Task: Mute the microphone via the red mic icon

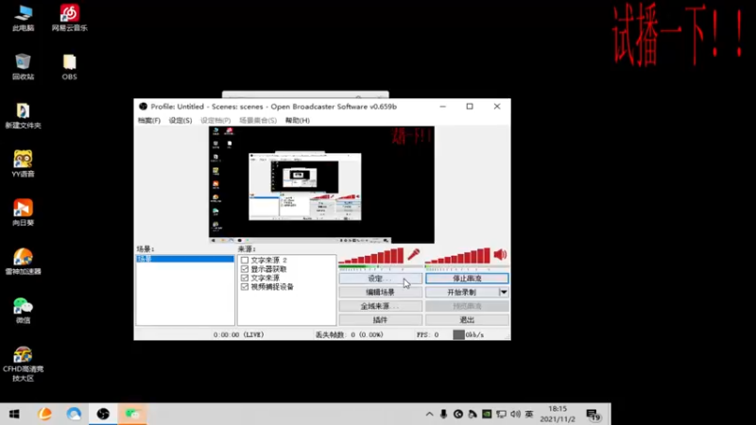Action: (x=413, y=254)
